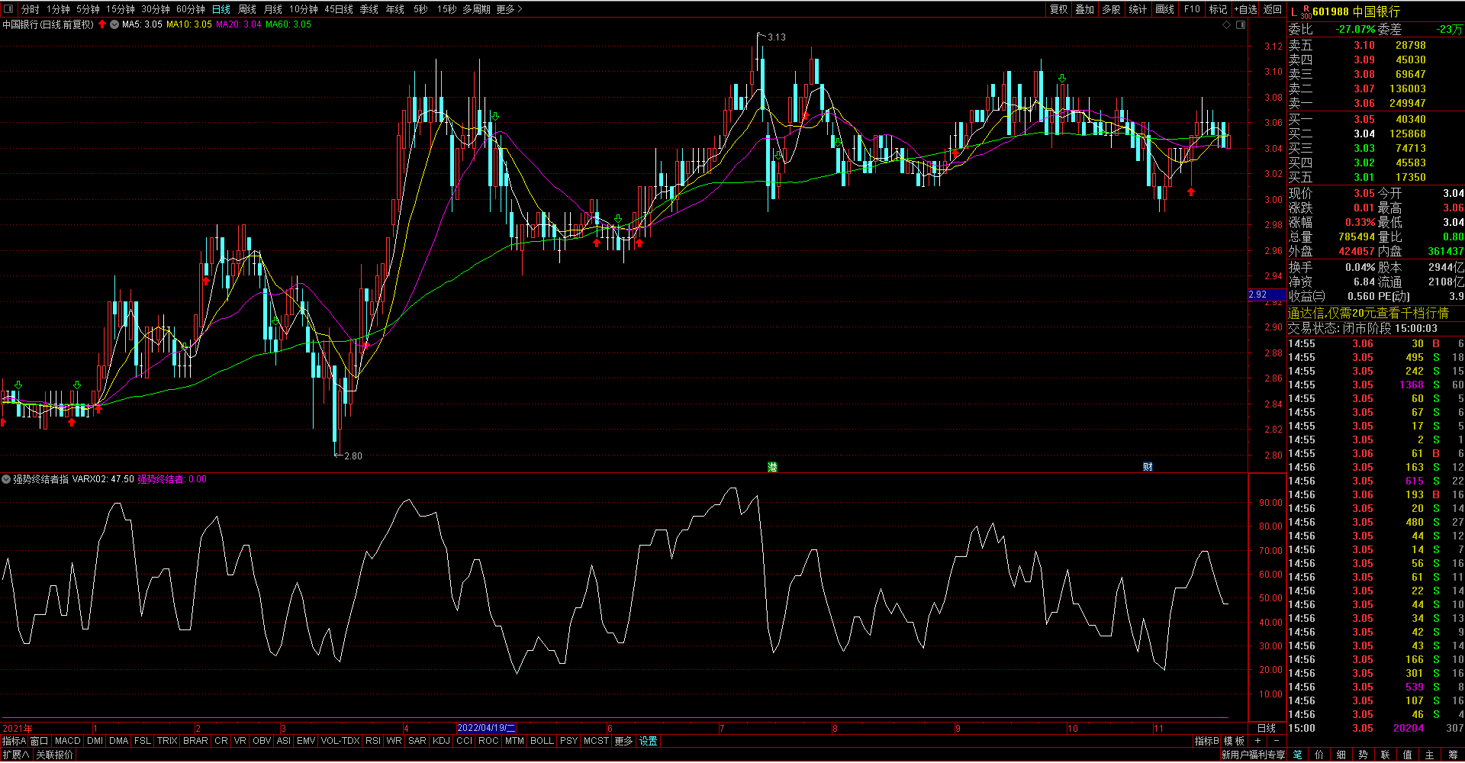The height and width of the screenshot is (763, 1465).
Task: Click the 财 marker on the chart
Action: (x=1148, y=467)
